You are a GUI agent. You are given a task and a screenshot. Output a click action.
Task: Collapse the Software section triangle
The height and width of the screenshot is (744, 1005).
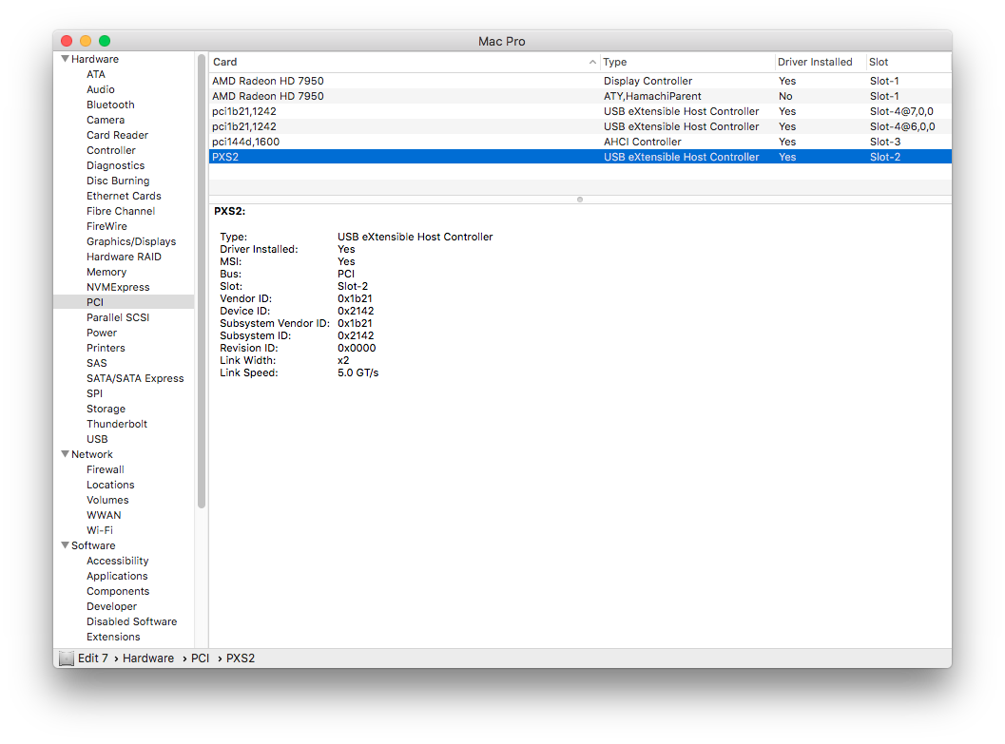[65, 545]
